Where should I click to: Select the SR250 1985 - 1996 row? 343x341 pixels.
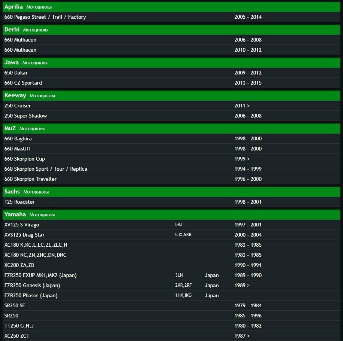pos(171,316)
